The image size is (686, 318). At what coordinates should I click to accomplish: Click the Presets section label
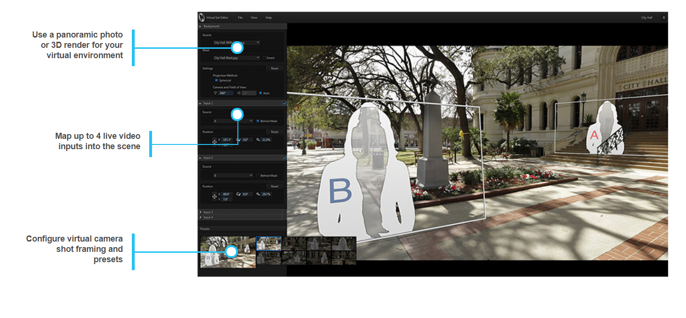[x=205, y=229]
